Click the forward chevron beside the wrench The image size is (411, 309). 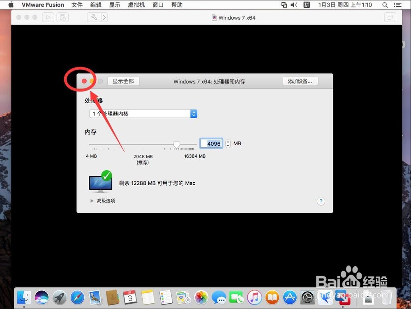tap(104, 17)
